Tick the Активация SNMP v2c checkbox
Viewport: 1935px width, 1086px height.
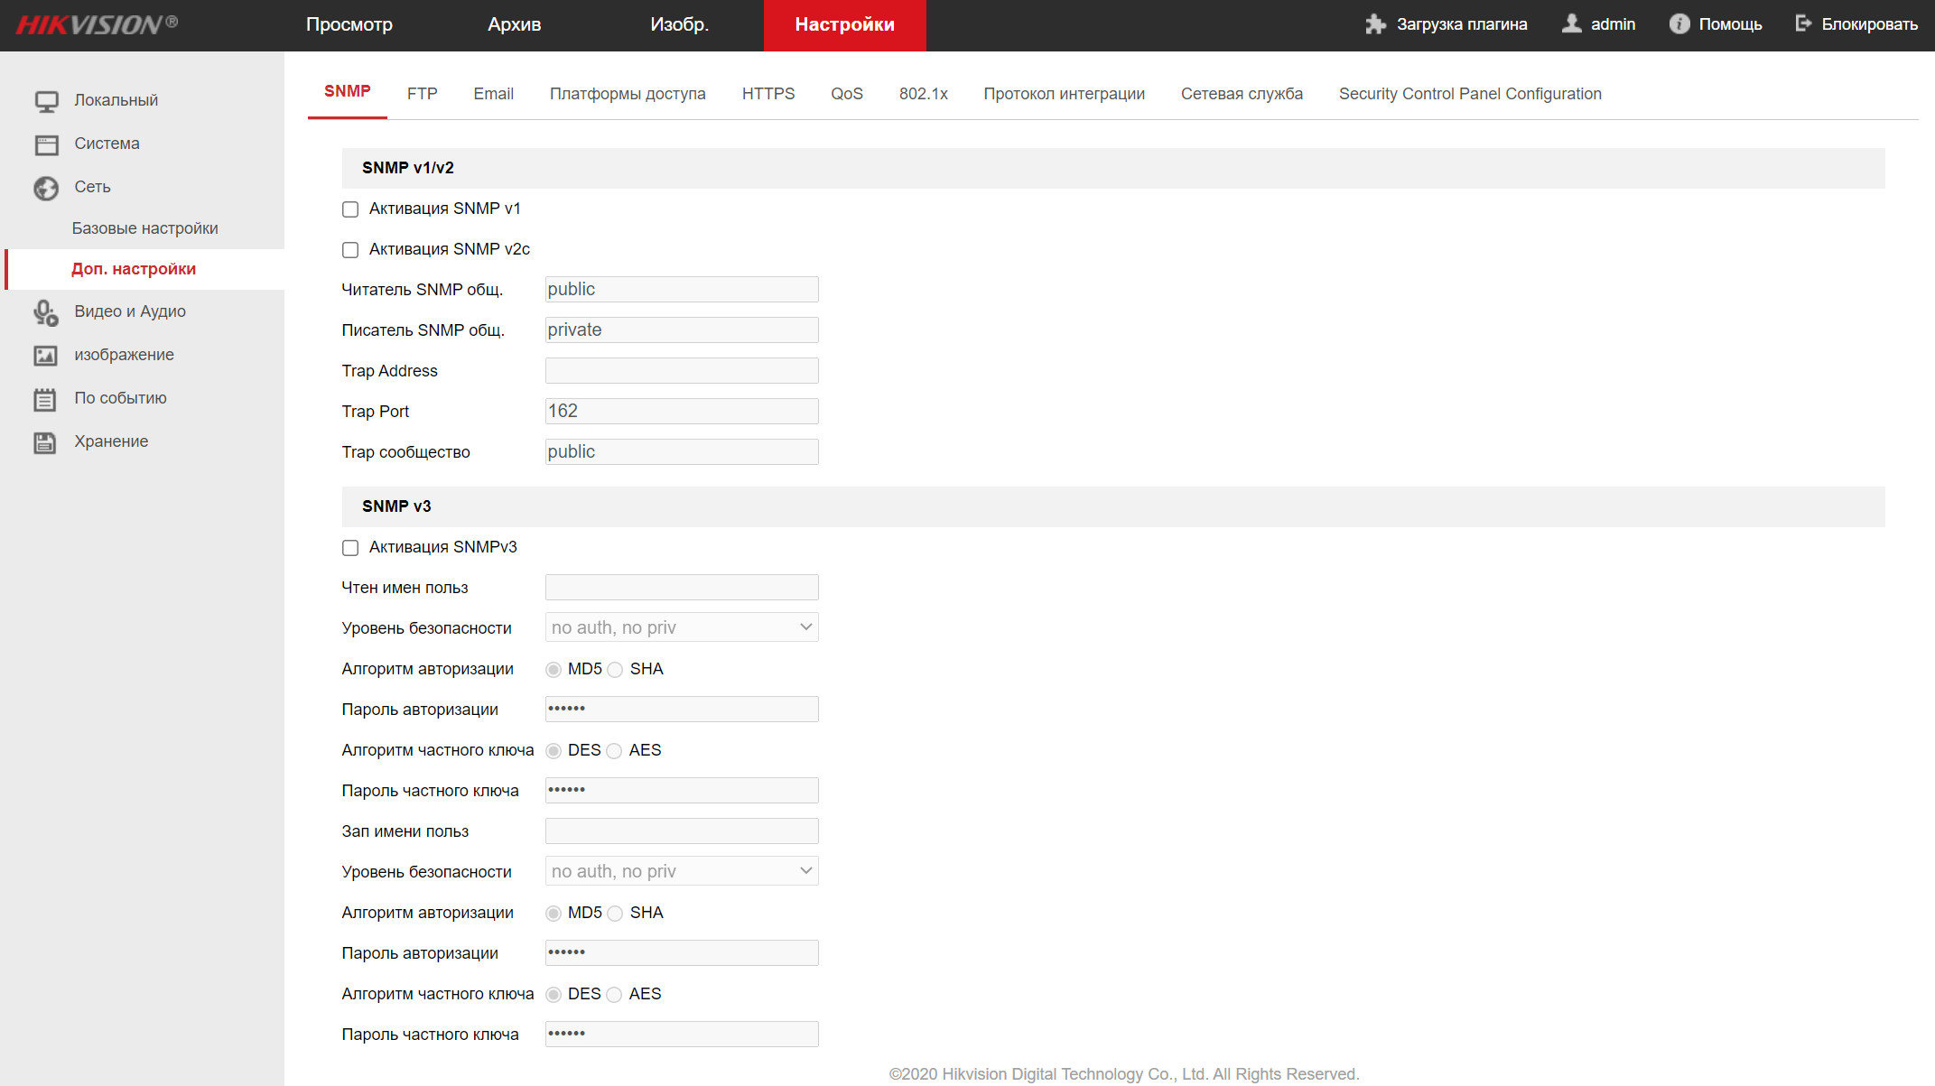[350, 250]
